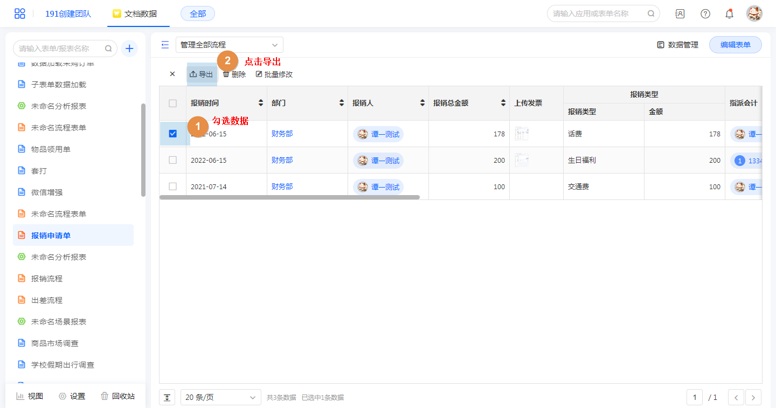Toggle the select-all header checkbox
776x408 pixels.
(x=173, y=103)
